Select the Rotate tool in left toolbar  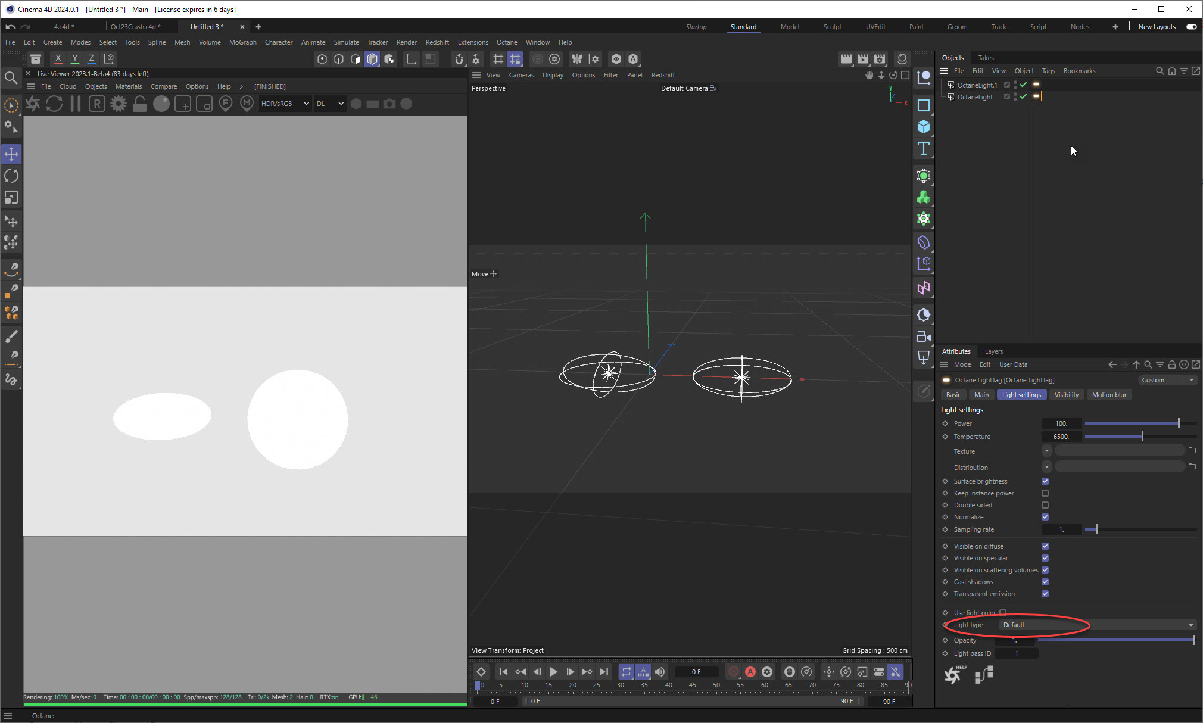[11, 176]
